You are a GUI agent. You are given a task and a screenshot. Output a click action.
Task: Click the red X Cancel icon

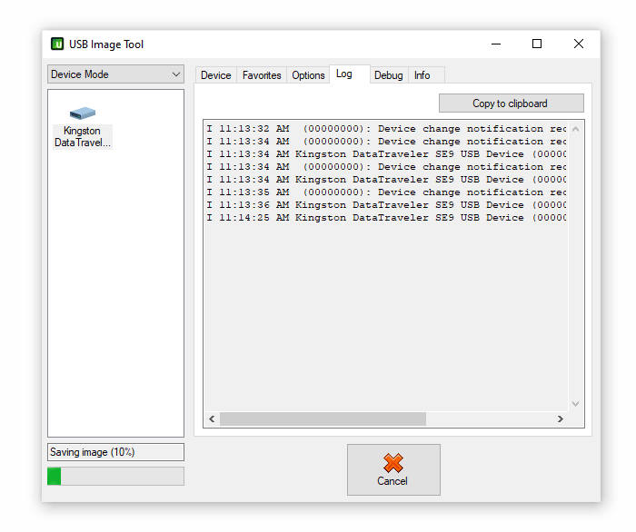[x=393, y=463]
